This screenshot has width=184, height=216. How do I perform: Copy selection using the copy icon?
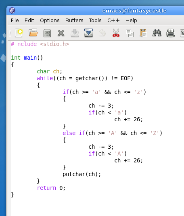click(x=130, y=33)
